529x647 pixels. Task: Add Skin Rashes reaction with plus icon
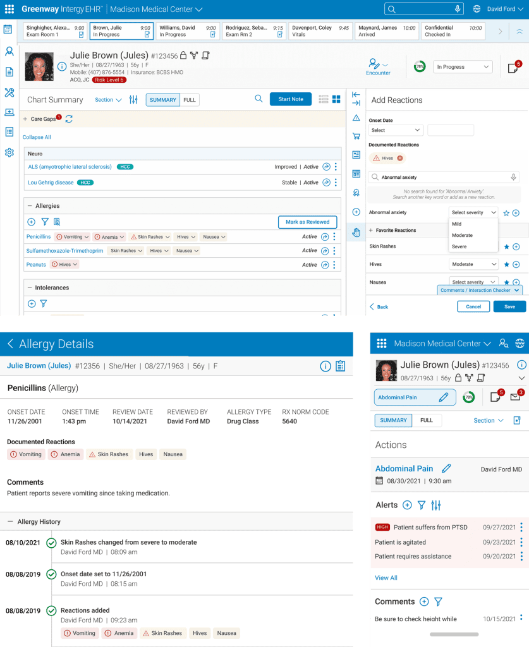(516, 247)
